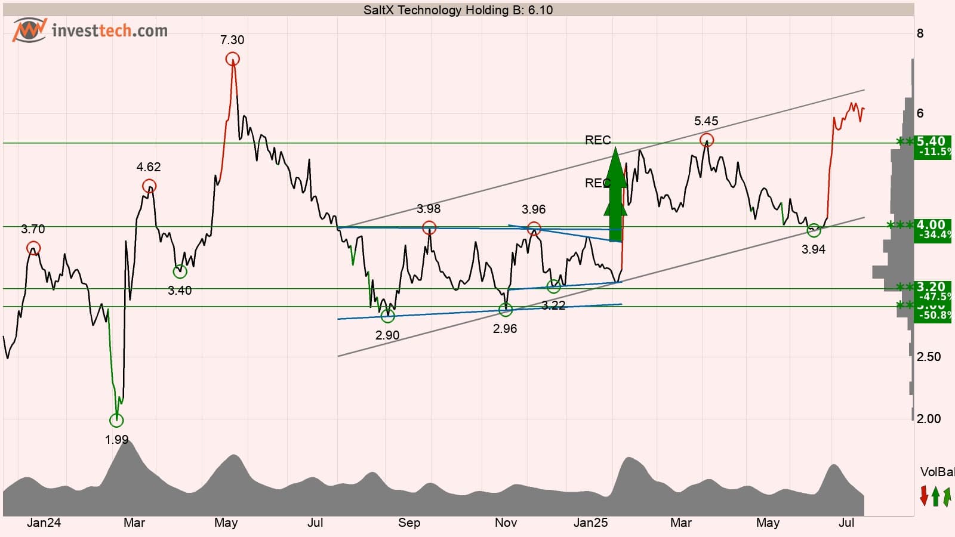Screen dimensions: 955x537
Task: Click the chart title SaltX Technology Holding B
Action: point(458,10)
